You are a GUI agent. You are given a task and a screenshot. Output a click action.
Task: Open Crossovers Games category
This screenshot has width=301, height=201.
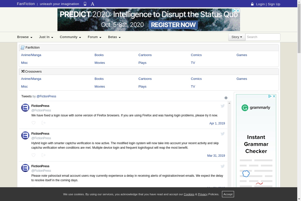coord(242,79)
